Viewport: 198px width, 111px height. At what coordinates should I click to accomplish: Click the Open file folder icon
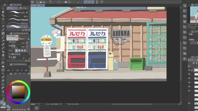41,2
